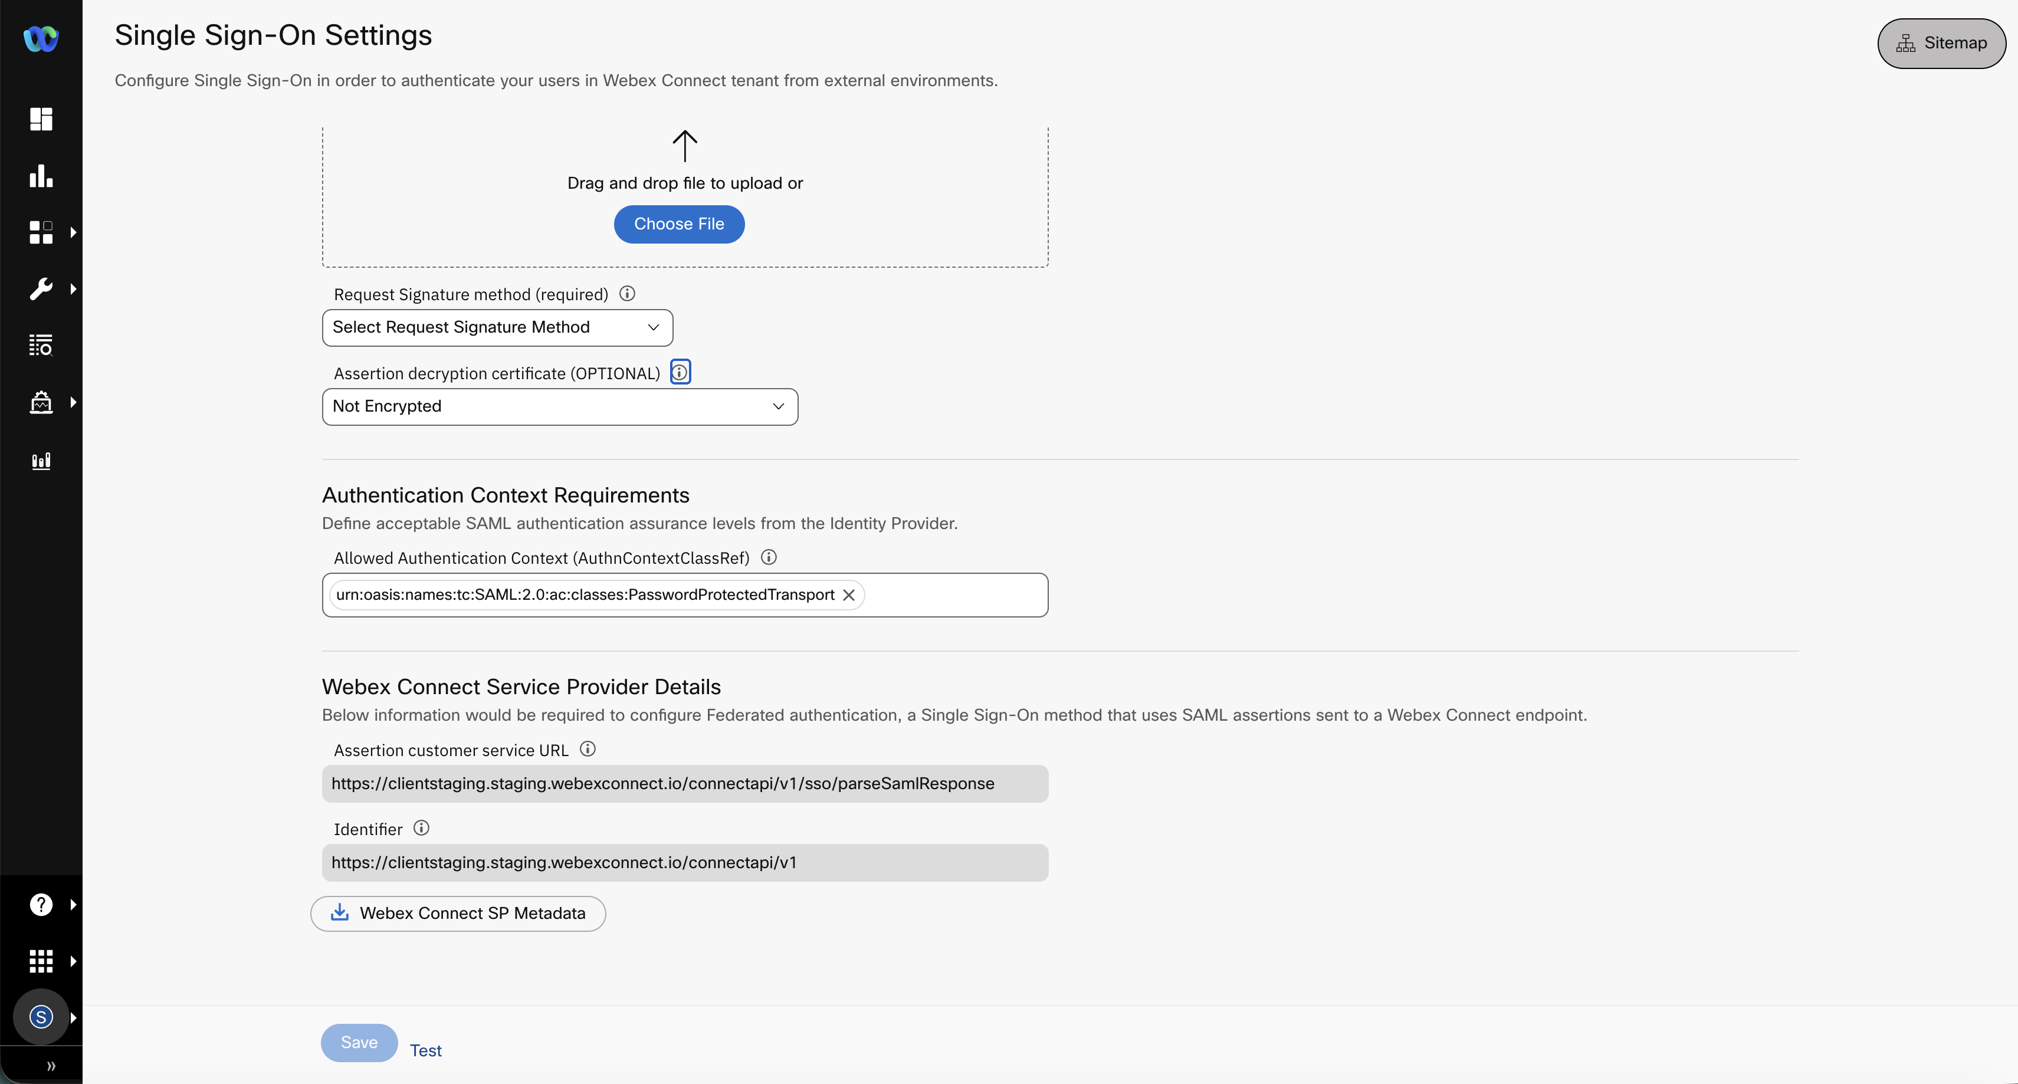Click info icon for Assertion customer service URL
2018x1084 pixels.
click(588, 749)
